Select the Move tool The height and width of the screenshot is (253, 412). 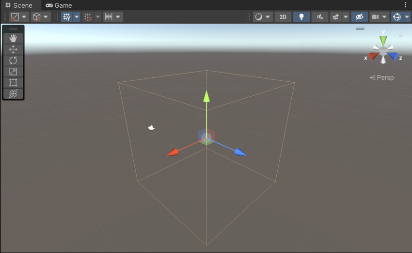(x=13, y=49)
